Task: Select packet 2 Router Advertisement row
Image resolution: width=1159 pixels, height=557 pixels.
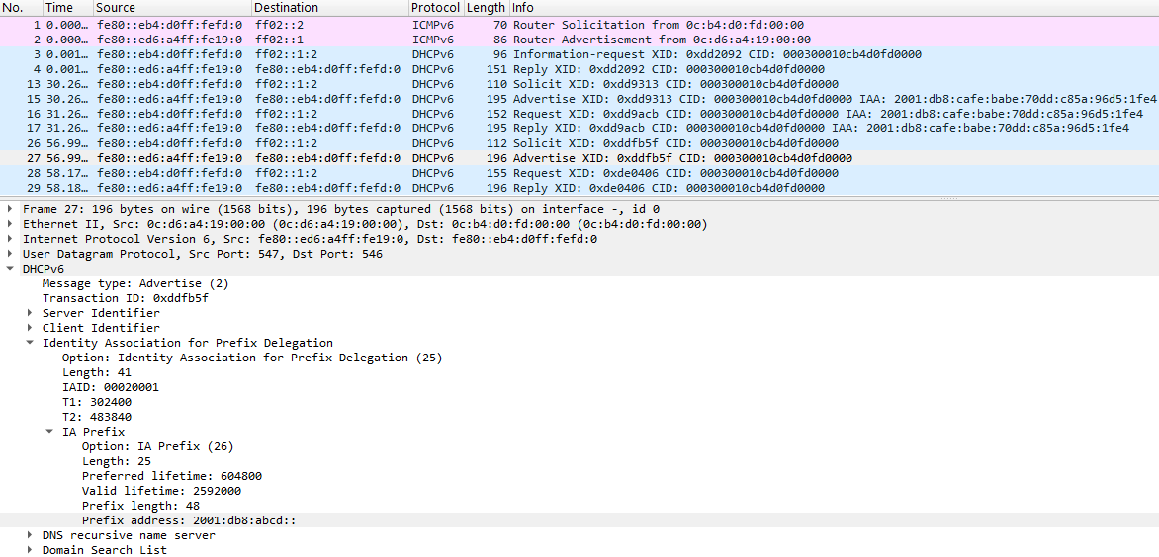Action: 579,40
